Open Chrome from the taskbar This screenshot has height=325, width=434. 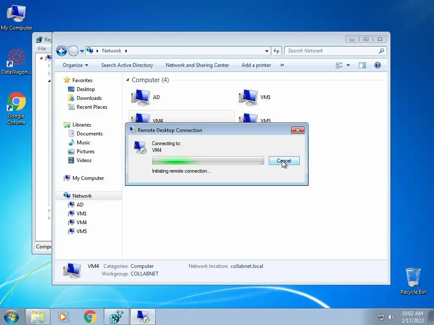[x=90, y=317]
